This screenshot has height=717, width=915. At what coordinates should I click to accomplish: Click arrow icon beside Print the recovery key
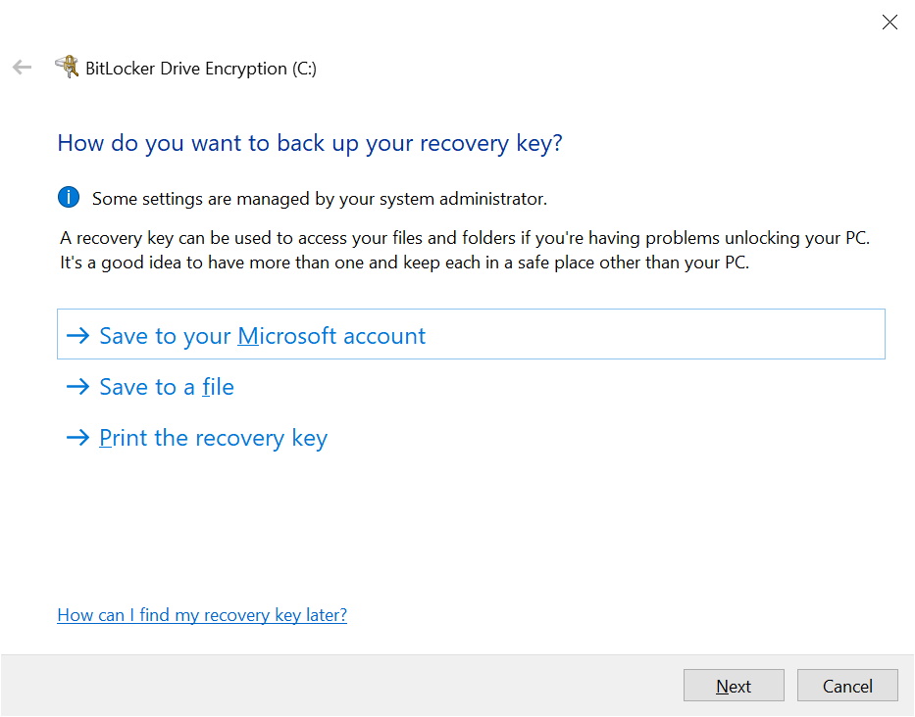tap(77, 437)
